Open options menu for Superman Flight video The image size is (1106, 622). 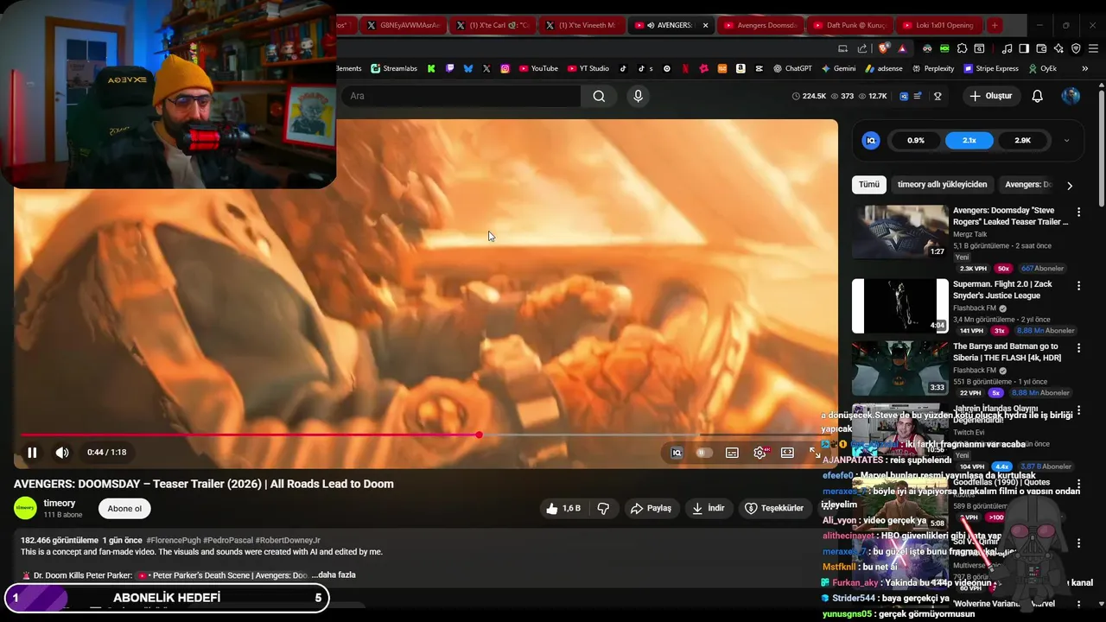(x=1078, y=286)
